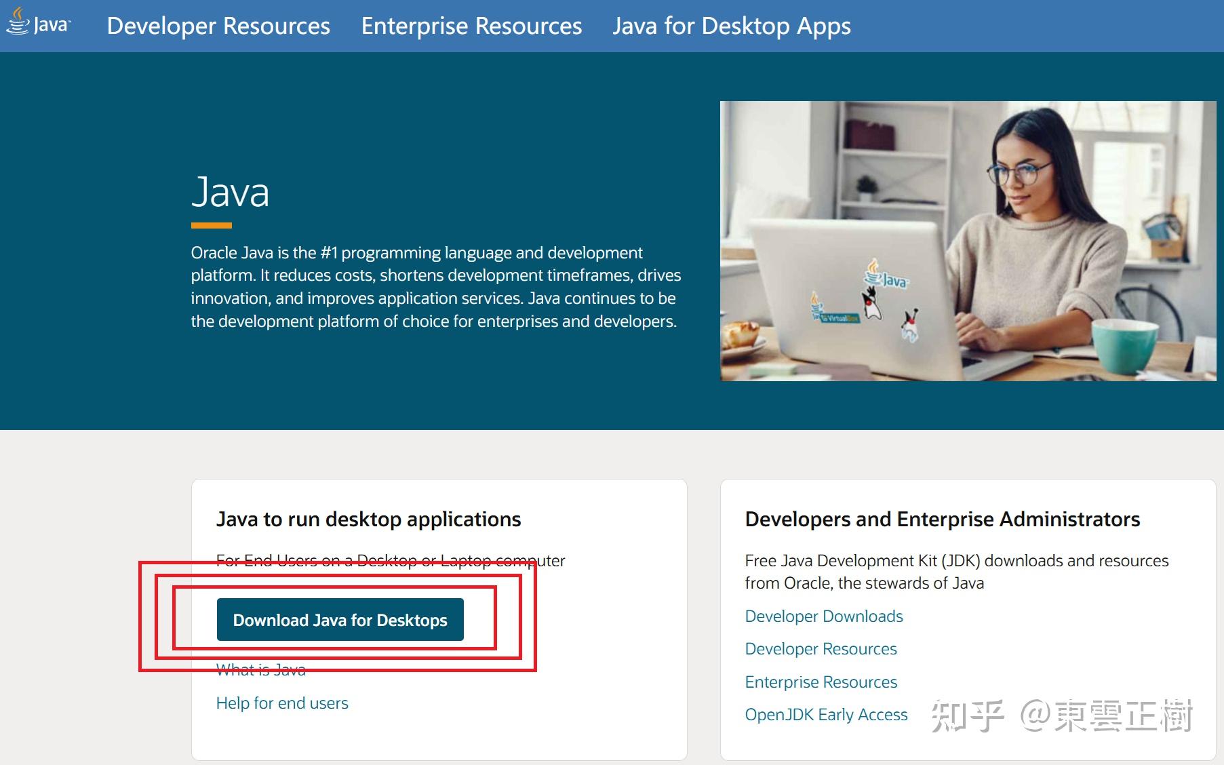Open Developer Resources link in developers card

pos(821,649)
